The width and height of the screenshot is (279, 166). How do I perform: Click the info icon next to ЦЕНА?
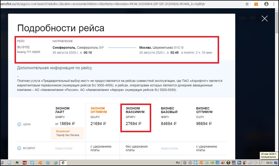(19, 124)
